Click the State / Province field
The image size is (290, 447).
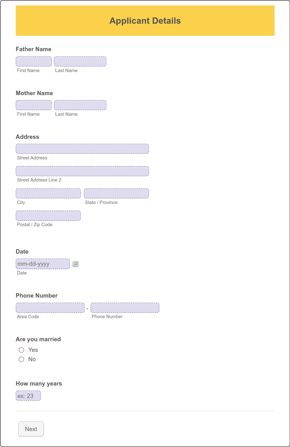[x=116, y=193]
